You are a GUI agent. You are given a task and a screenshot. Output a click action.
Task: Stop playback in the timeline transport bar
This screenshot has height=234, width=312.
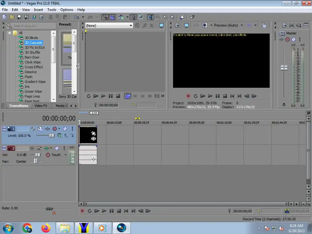[119, 211]
